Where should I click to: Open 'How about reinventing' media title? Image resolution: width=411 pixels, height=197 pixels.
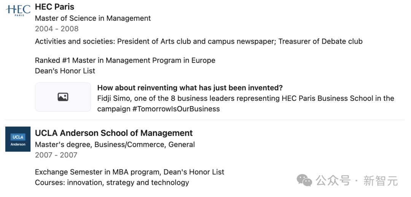click(190, 88)
